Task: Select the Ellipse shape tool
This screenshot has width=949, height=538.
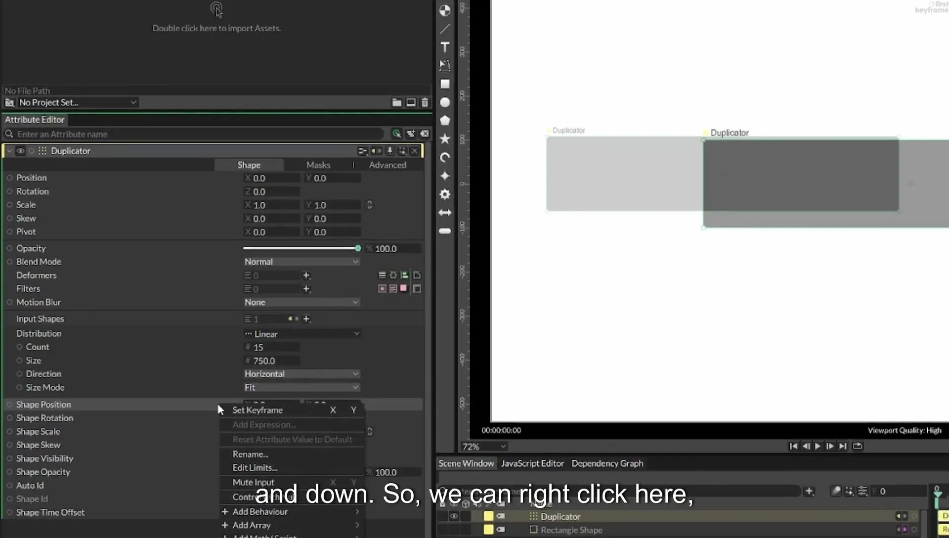Action: click(445, 102)
